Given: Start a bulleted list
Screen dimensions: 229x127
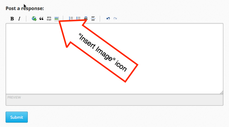Looking at the screenshot, I should tap(78, 19).
